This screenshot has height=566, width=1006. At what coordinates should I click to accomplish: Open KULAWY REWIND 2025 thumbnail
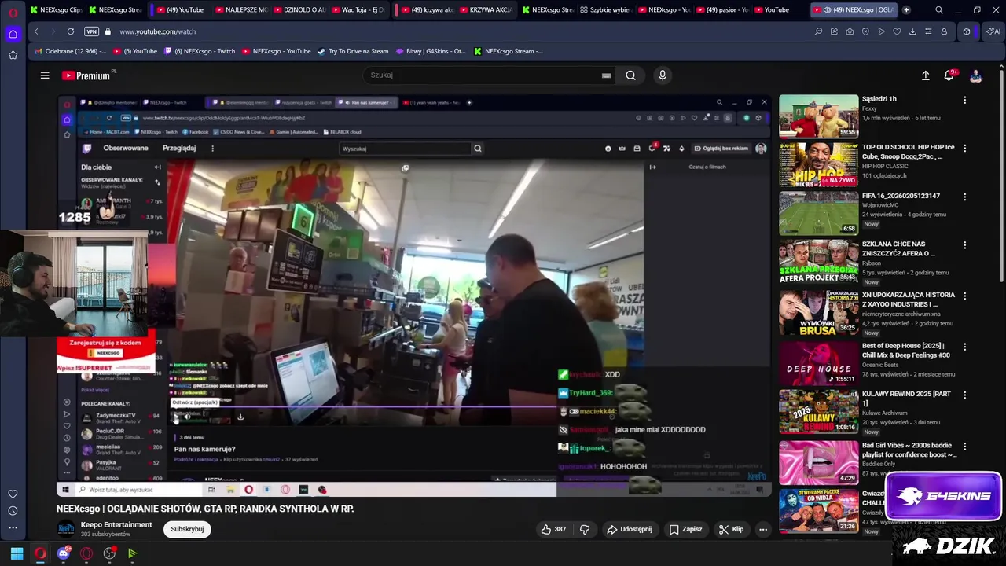(819, 411)
